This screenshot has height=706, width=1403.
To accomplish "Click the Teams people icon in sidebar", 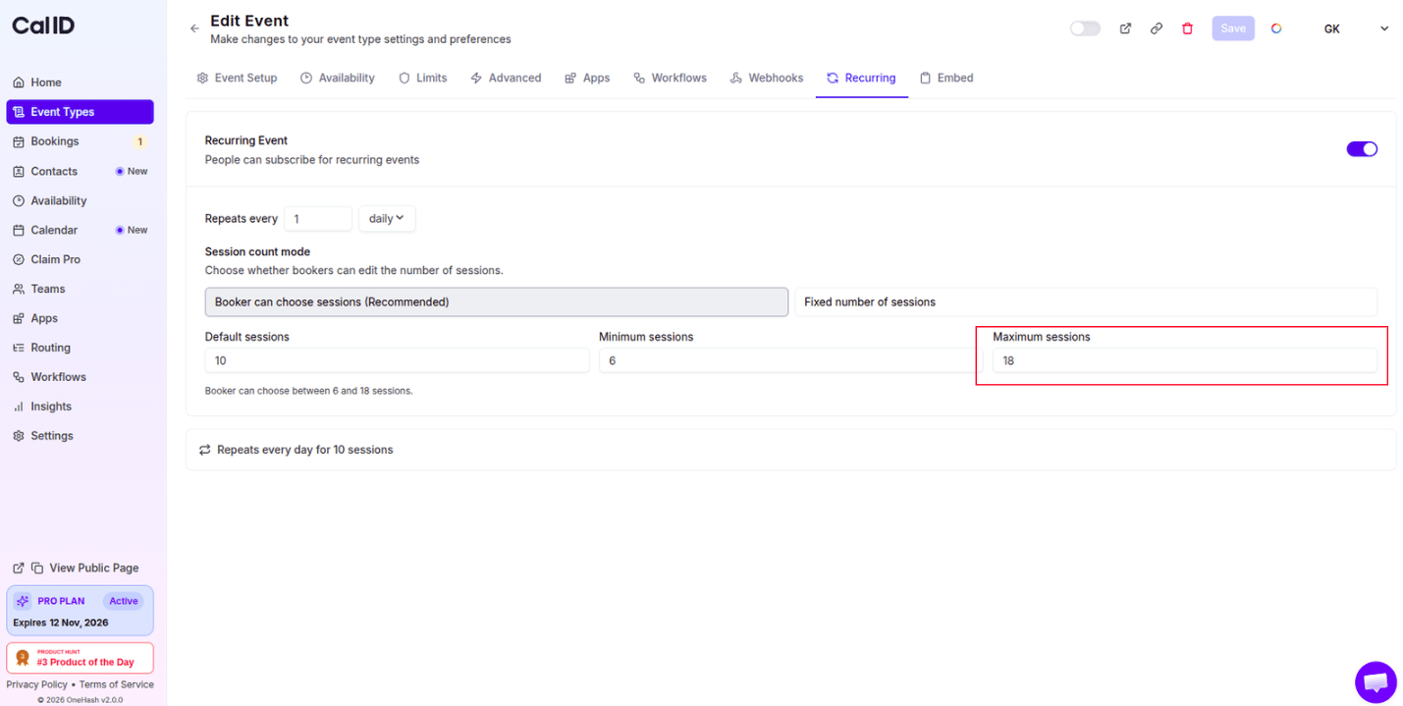I will [x=19, y=289].
